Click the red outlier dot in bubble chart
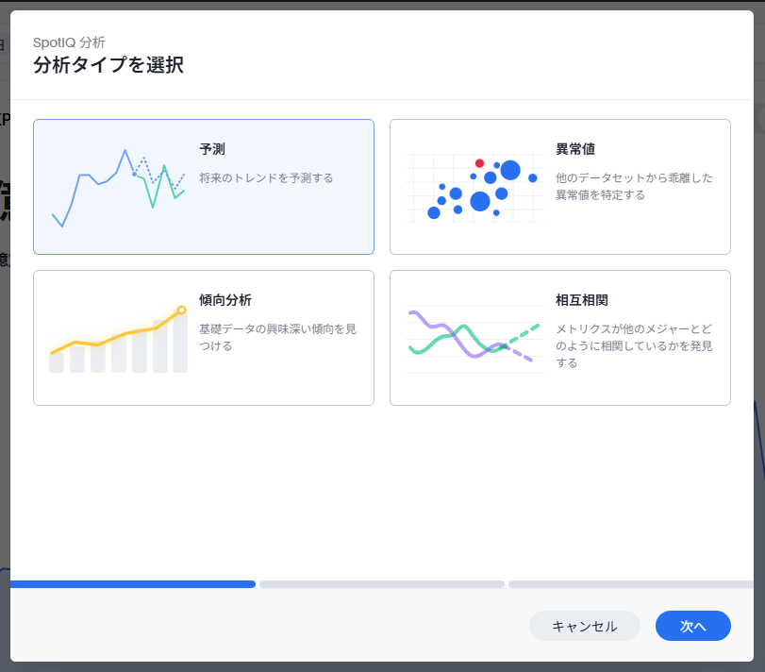The image size is (765, 672). click(x=479, y=163)
